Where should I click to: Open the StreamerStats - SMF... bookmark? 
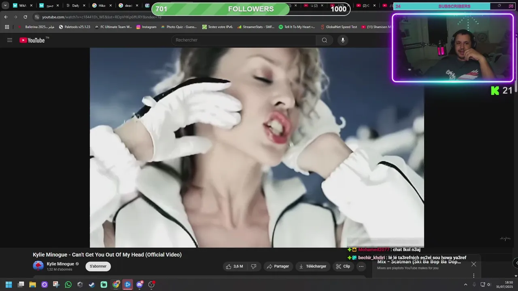coord(255,27)
